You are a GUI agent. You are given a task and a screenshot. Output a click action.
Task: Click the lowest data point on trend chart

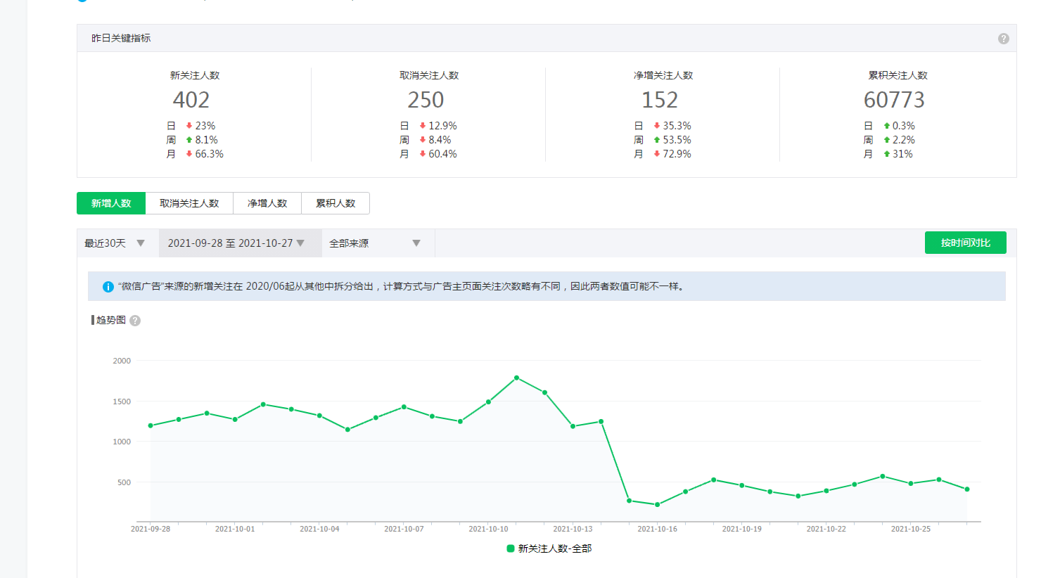[658, 505]
